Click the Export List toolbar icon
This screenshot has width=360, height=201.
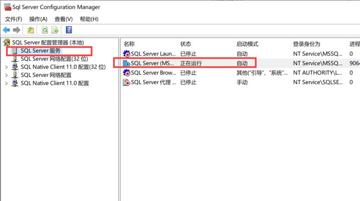(55, 30)
